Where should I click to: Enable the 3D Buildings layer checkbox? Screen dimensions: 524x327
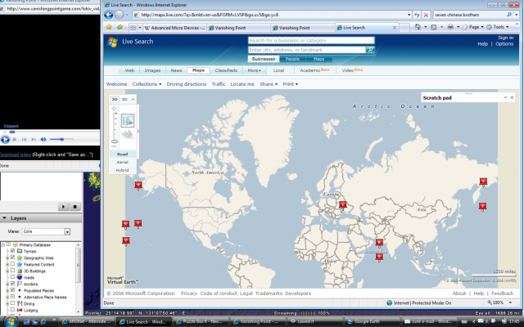tap(13, 271)
